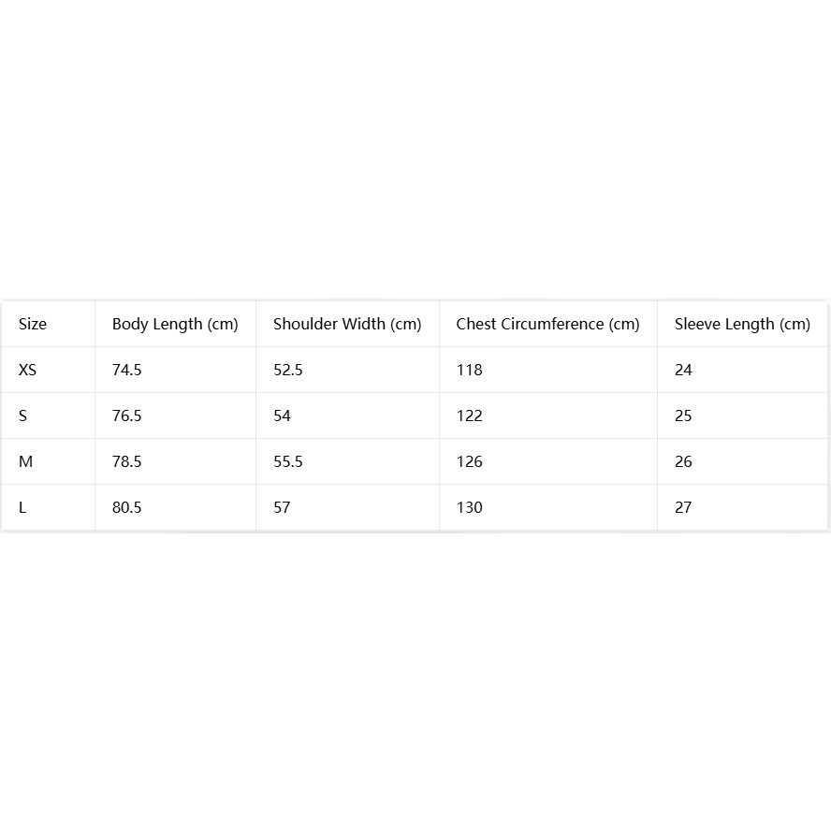Click the Shoulder Width (cm) header
The width and height of the screenshot is (831, 831).
coord(347,324)
